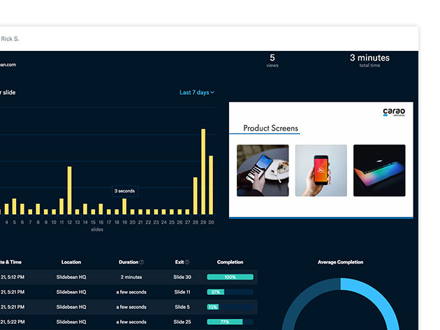The height and width of the screenshot is (330, 440).
Task: Click the Location column header
Action: point(71,262)
